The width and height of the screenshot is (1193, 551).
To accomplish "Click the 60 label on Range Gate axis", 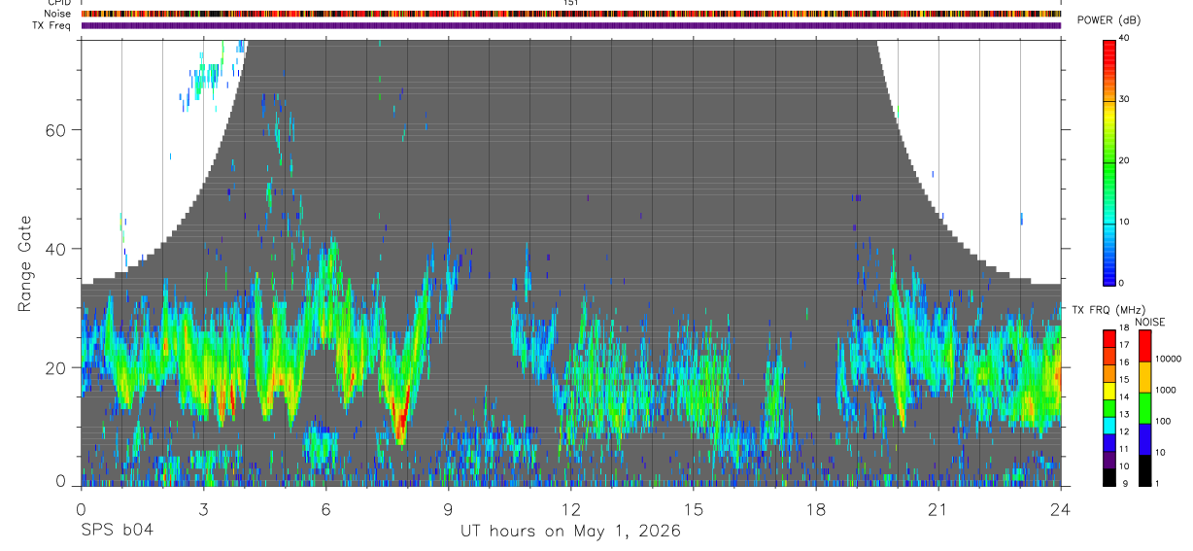I will [55, 129].
